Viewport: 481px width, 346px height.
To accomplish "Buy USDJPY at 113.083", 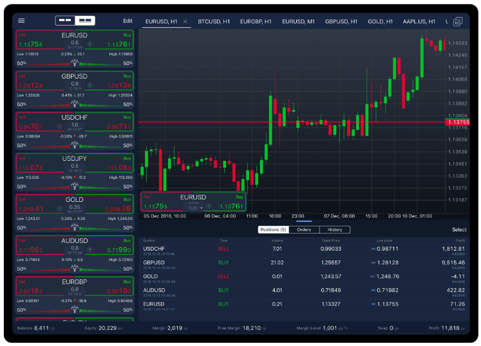I will (x=109, y=163).
